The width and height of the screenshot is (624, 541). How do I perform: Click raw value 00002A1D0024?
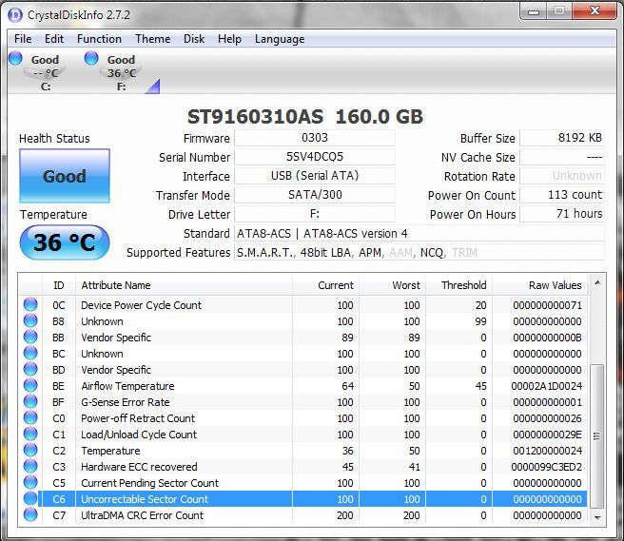546,386
